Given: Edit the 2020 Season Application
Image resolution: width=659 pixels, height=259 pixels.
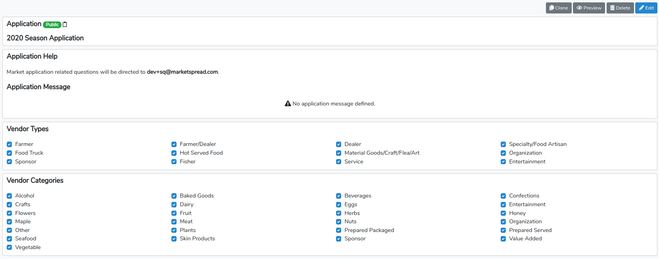Looking at the screenshot, I should point(646,8).
